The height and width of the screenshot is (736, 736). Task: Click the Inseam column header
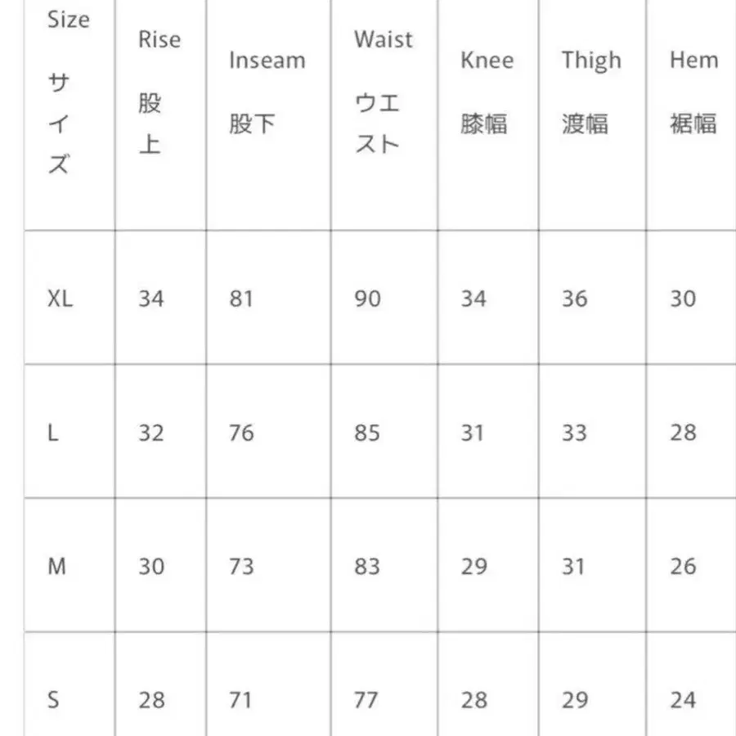tap(267, 61)
